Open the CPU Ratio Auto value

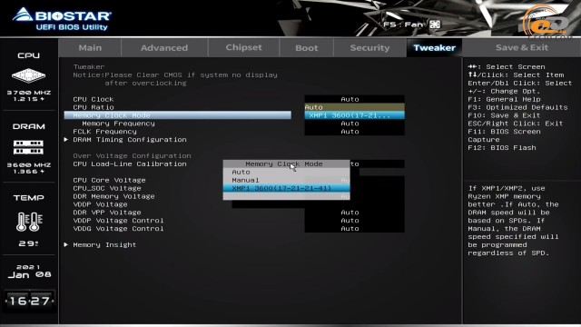pyautogui.click(x=354, y=107)
